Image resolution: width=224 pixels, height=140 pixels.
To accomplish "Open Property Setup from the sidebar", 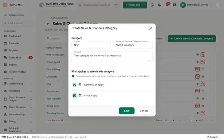I will 17,72.
